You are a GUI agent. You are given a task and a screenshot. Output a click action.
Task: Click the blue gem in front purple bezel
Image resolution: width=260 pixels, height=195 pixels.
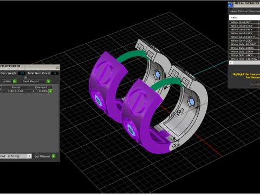132,129
